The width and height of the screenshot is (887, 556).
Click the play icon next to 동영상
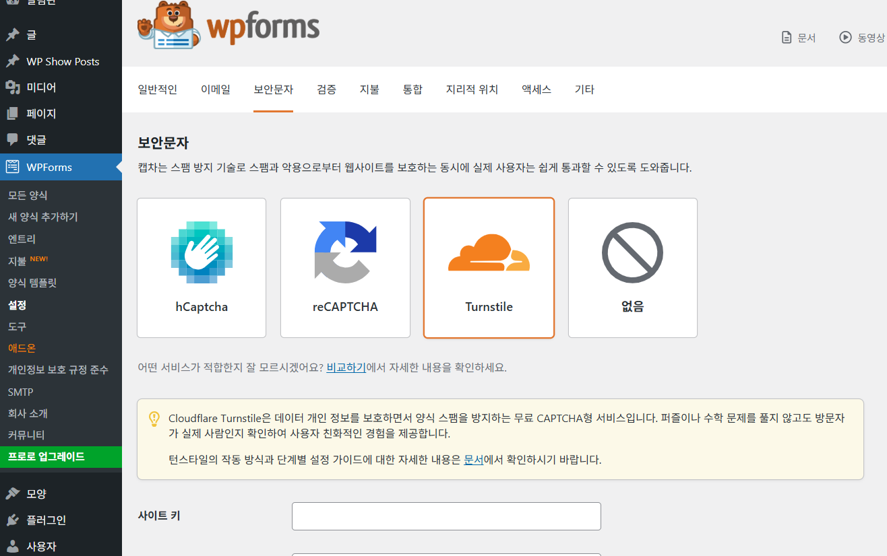[x=845, y=38]
